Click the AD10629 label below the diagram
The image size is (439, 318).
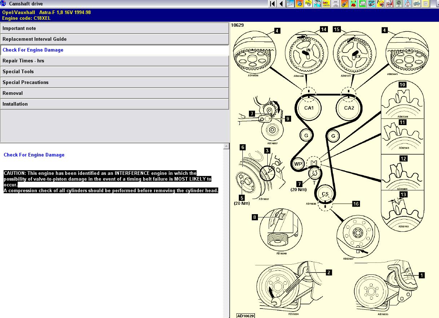[246, 316]
